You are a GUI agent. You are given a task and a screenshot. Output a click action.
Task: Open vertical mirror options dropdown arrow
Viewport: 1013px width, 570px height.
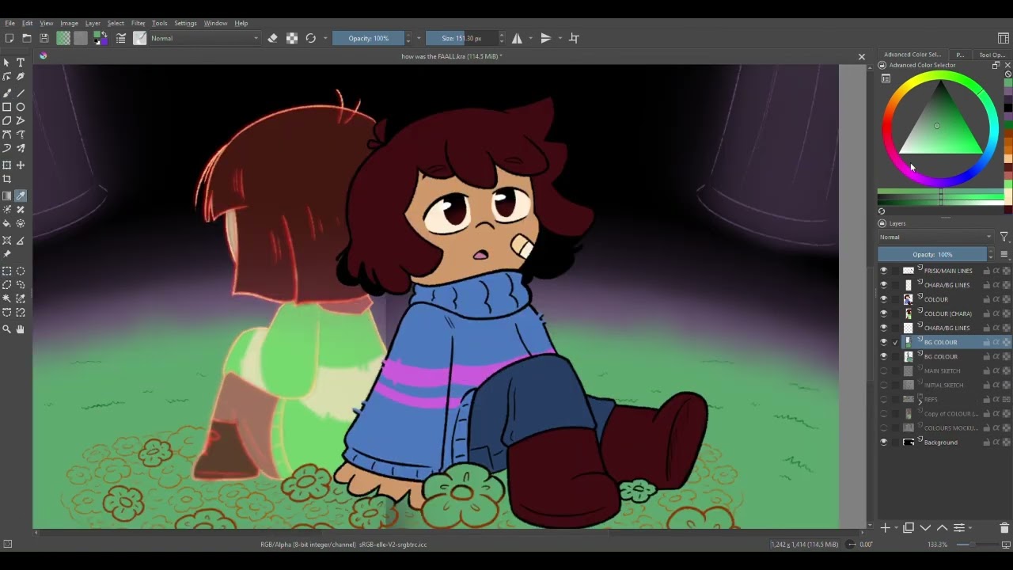(x=560, y=38)
